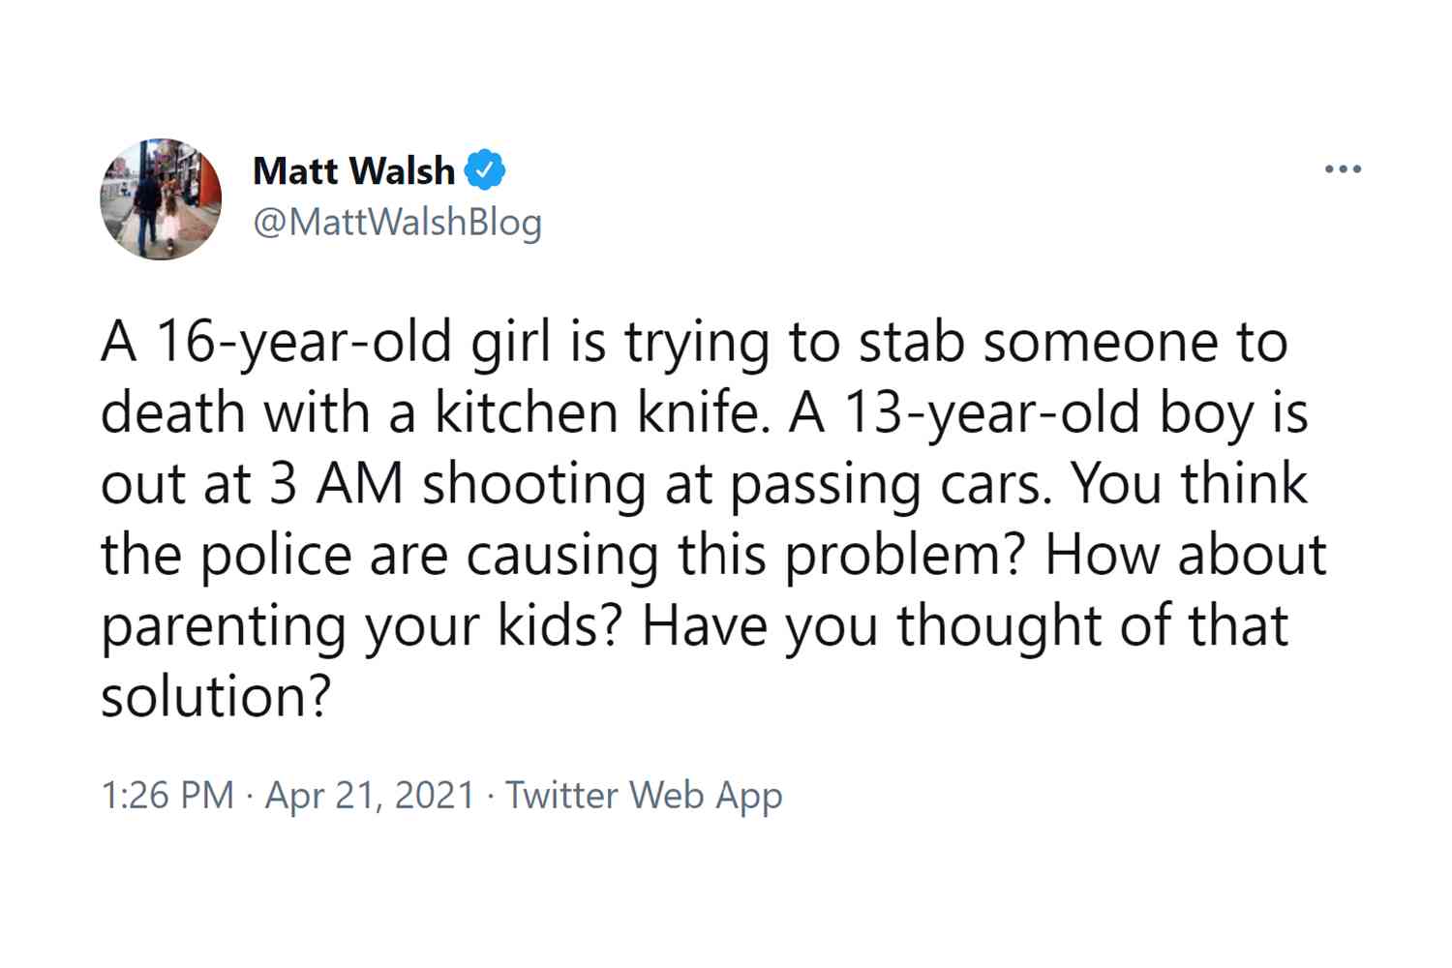Click the phrase 'How about' in tweet

click(1186, 555)
